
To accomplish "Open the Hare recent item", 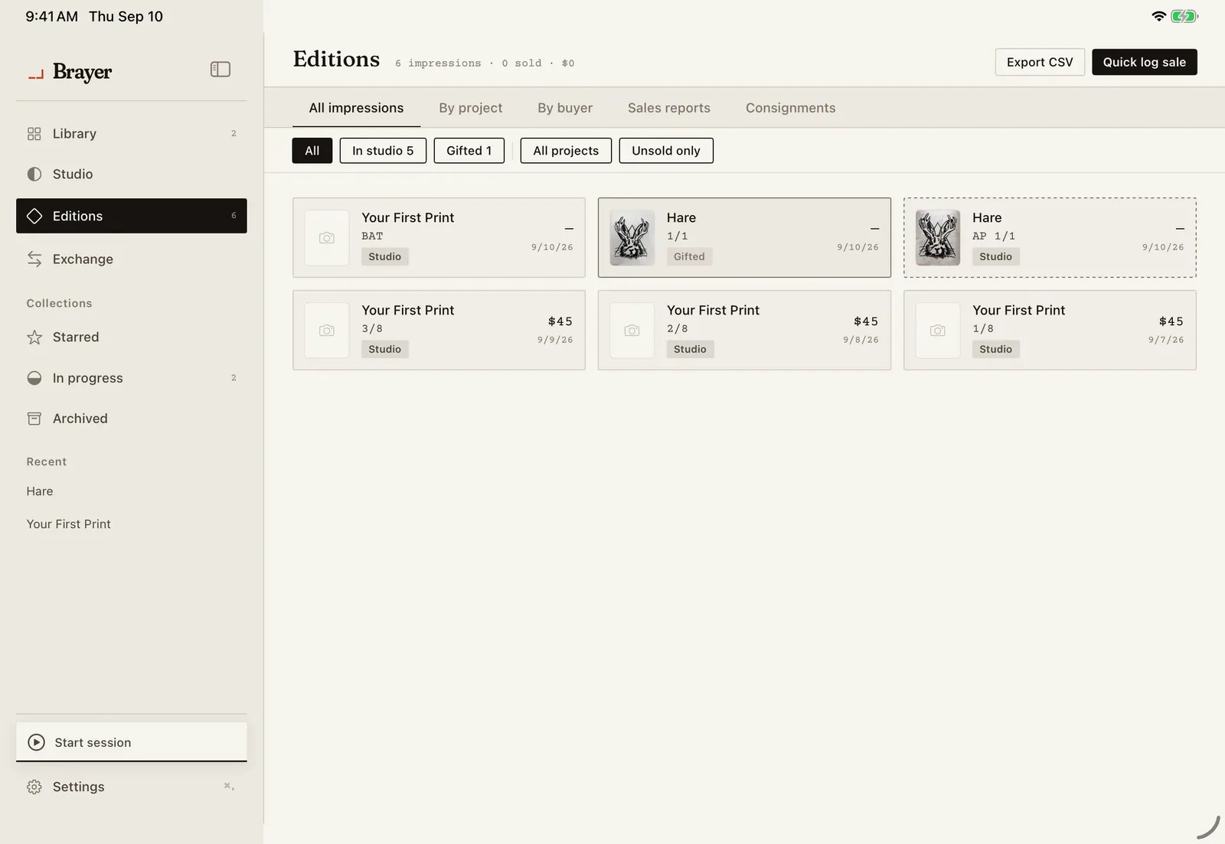I will [x=40, y=491].
